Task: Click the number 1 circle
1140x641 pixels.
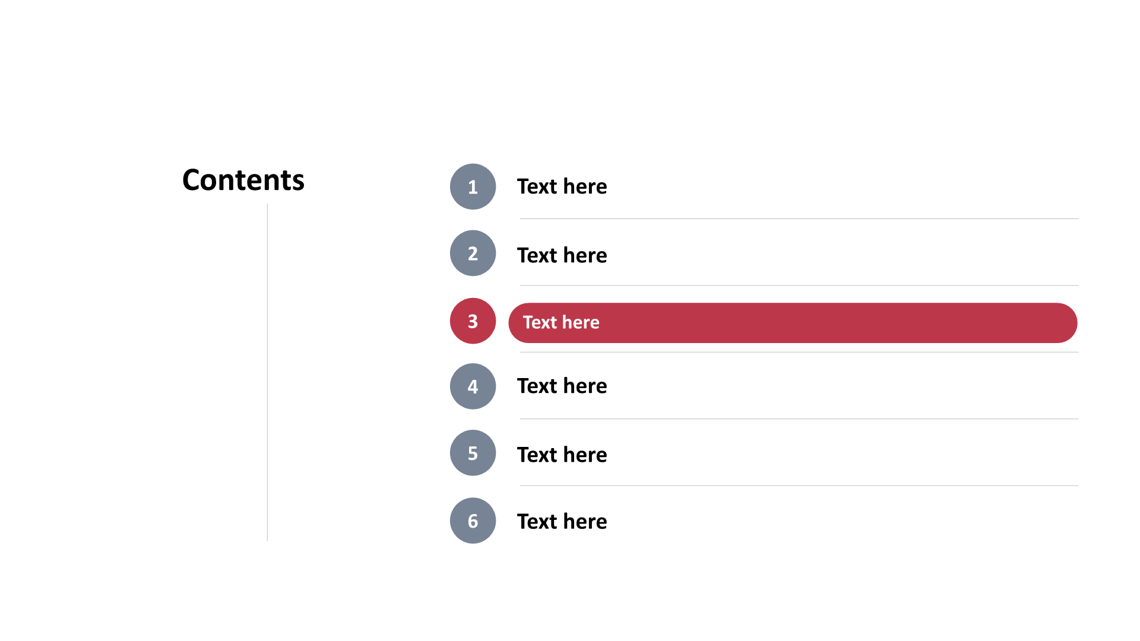Action: coord(473,186)
